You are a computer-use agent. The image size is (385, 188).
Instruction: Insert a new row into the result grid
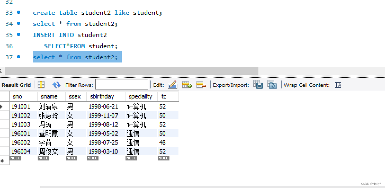tap(187, 85)
